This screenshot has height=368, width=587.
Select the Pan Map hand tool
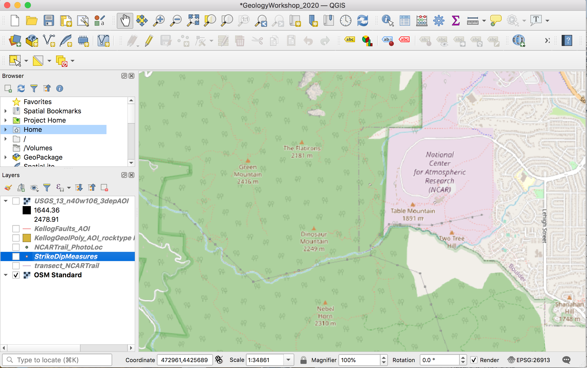(125, 21)
